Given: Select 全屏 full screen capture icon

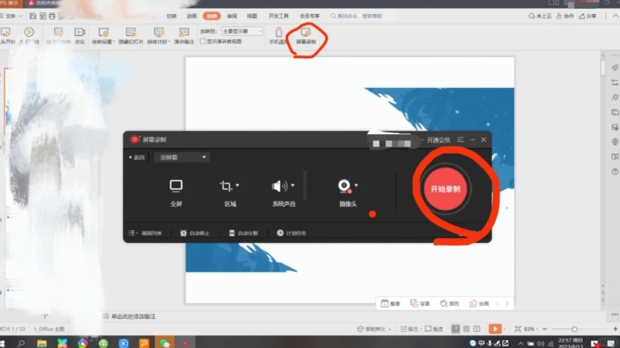Looking at the screenshot, I should (x=176, y=187).
